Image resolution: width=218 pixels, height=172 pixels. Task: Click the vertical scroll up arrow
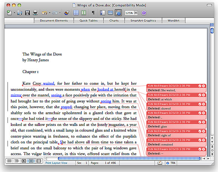(212, 138)
